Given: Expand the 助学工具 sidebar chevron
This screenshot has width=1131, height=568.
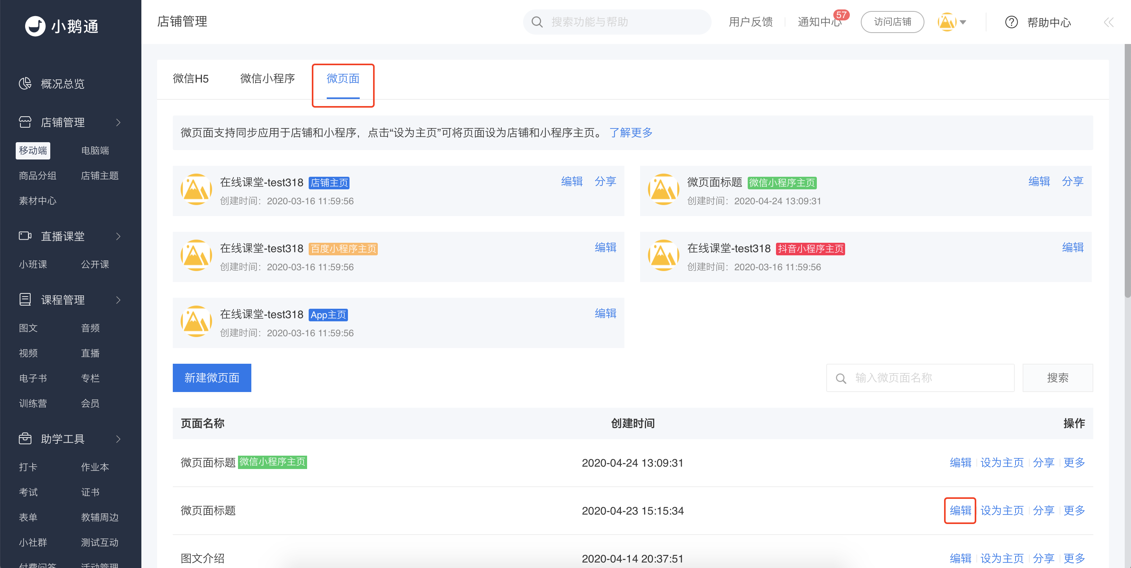Looking at the screenshot, I should coord(118,439).
